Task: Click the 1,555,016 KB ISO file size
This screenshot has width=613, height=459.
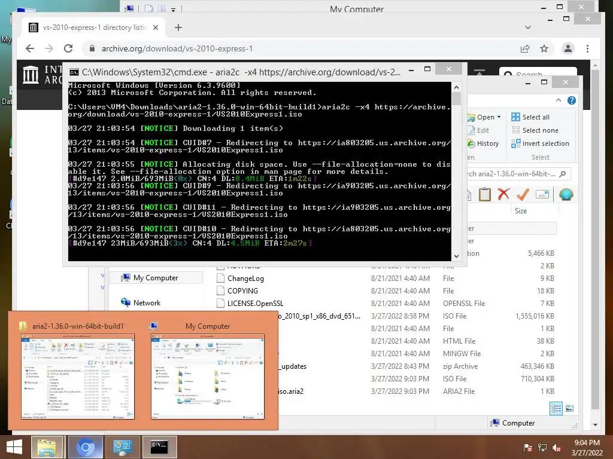Action: coord(535,316)
